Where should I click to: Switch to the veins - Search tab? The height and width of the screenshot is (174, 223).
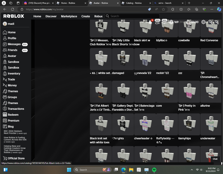tap(169, 3)
